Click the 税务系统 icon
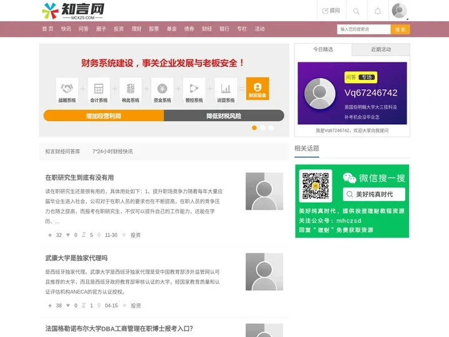Screen dimensions: 449x337 130,88
